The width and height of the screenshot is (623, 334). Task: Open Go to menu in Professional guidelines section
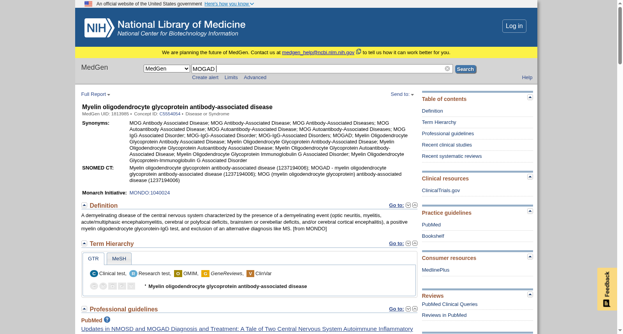pyautogui.click(x=396, y=309)
